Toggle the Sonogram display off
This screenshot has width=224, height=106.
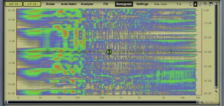(124, 4)
